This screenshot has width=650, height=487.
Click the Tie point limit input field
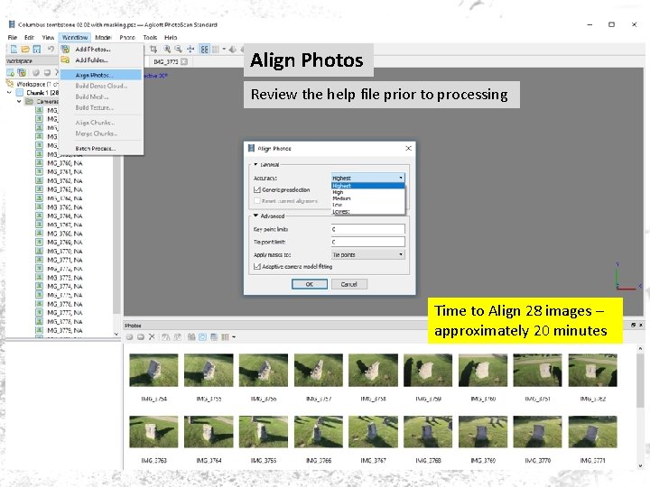click(367, 242)
